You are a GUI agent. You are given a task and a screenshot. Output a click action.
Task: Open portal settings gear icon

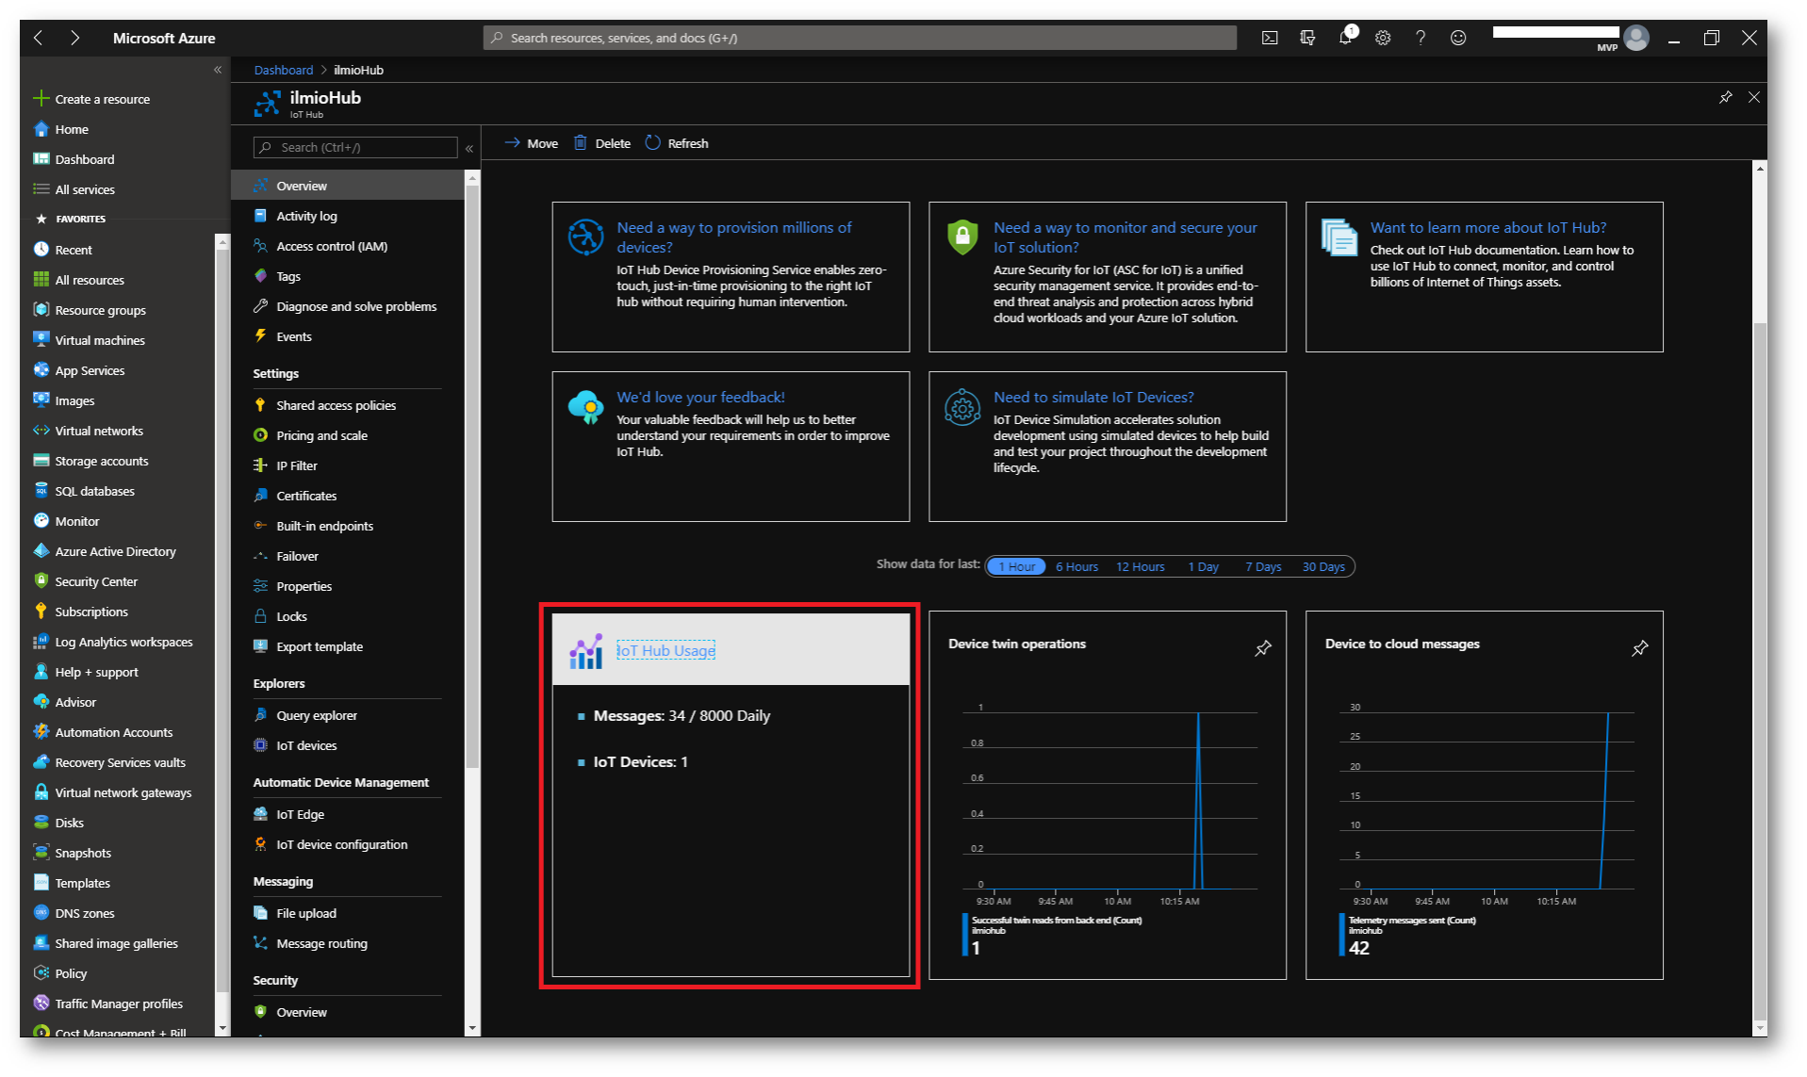(1383, 39)
